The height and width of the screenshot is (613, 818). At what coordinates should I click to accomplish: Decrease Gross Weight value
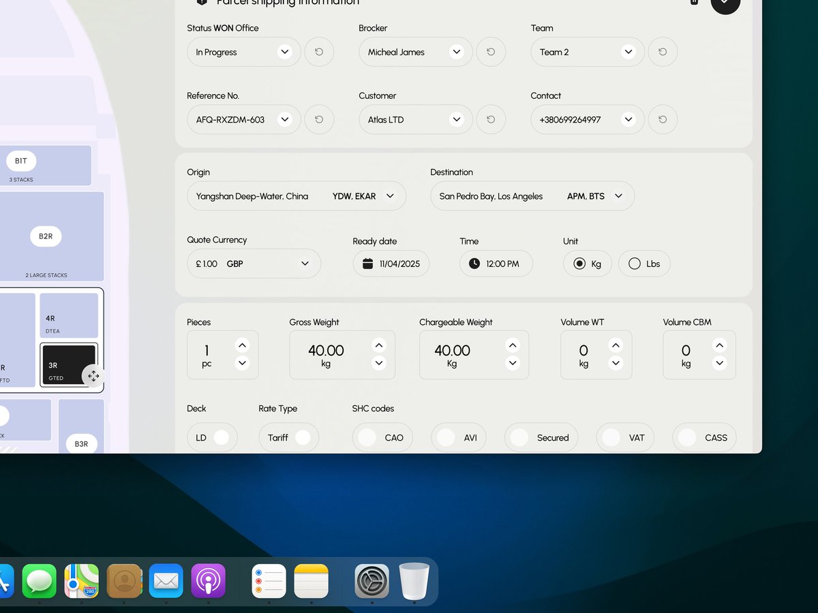[x=379, y=363]
